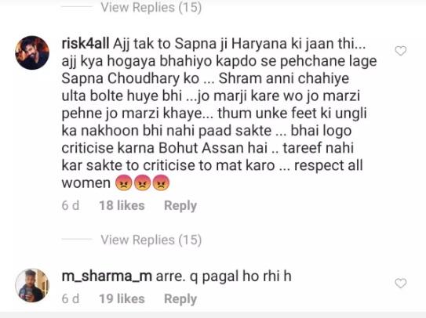426x318 pixels.
Task: Open the risk4all username link
Action: [x=86, y=44]
